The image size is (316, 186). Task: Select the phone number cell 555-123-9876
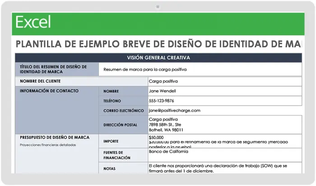(x=225, y=101)
